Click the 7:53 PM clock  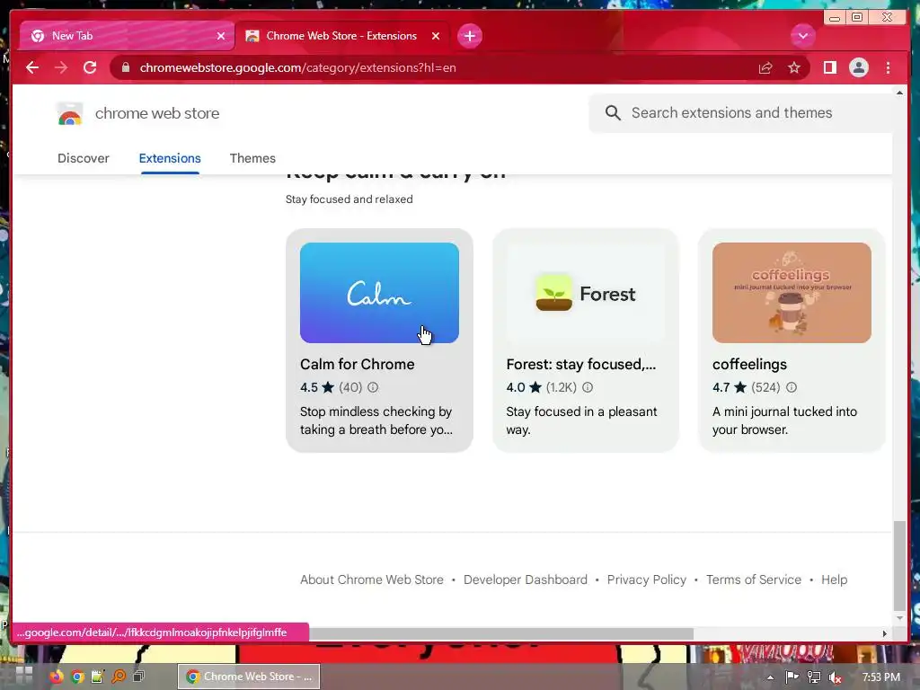point(880,677)
